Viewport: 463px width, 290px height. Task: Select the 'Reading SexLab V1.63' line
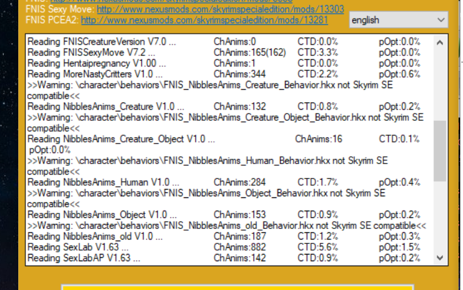click(224, 247)
